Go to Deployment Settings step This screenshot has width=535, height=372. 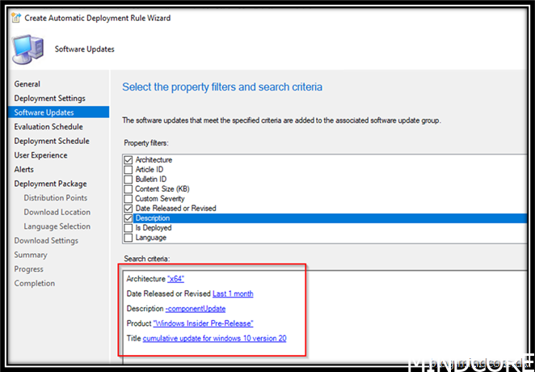(x=49, y=99)
